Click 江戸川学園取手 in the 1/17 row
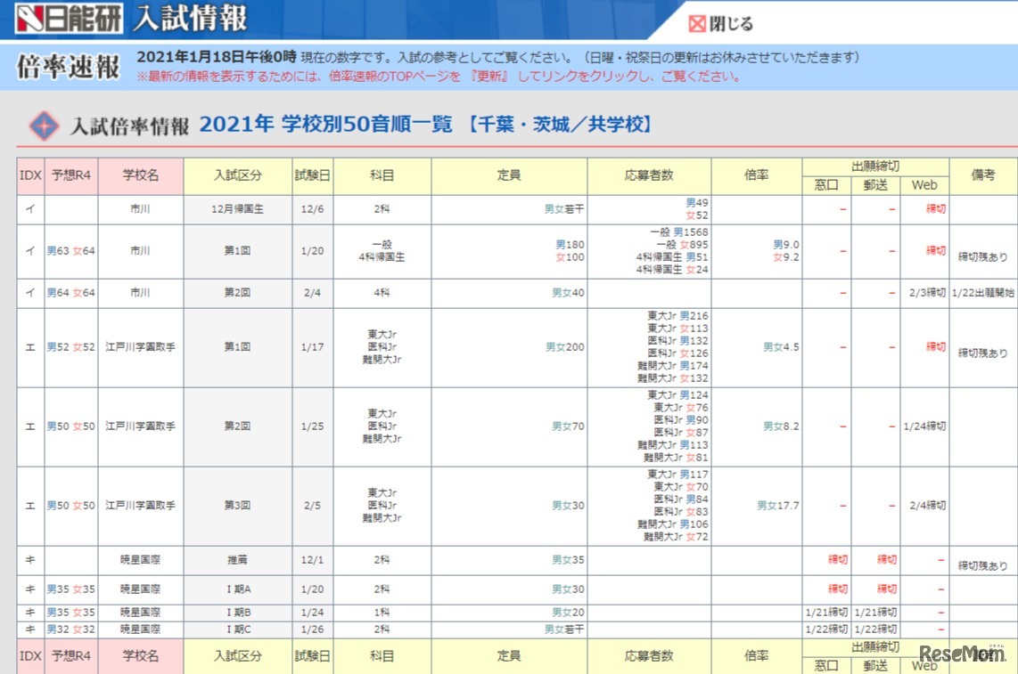The height and width of the screenshot is (674, 1018). [x=140, y=347]
